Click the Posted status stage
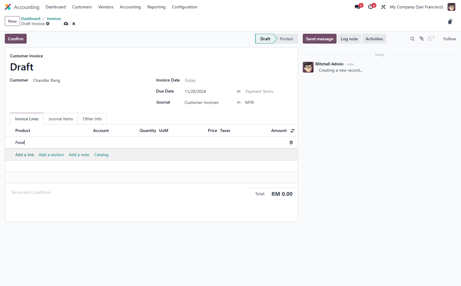Viewport: 461px width, 286px height. click(286, 39)
